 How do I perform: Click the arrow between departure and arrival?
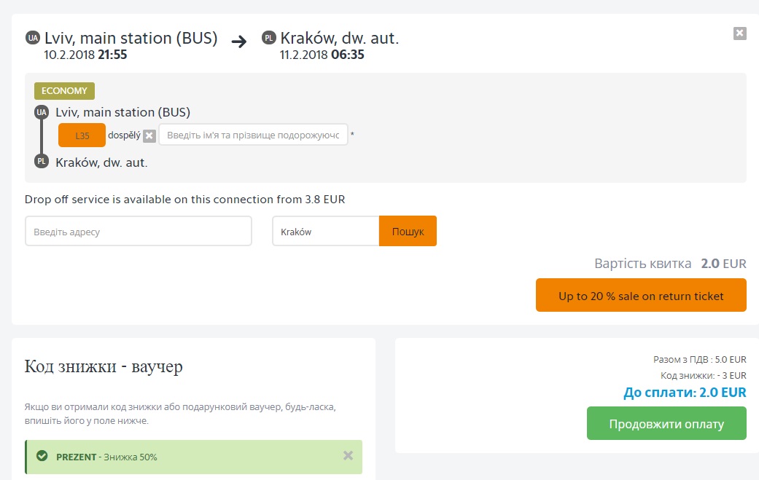point(239,41)
